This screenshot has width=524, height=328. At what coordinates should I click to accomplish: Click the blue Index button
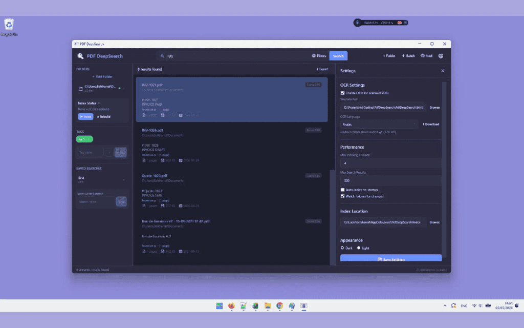[85, 116]
